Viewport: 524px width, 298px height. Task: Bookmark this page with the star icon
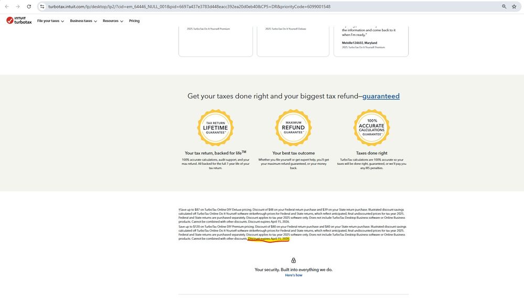[x=514, y=6]
